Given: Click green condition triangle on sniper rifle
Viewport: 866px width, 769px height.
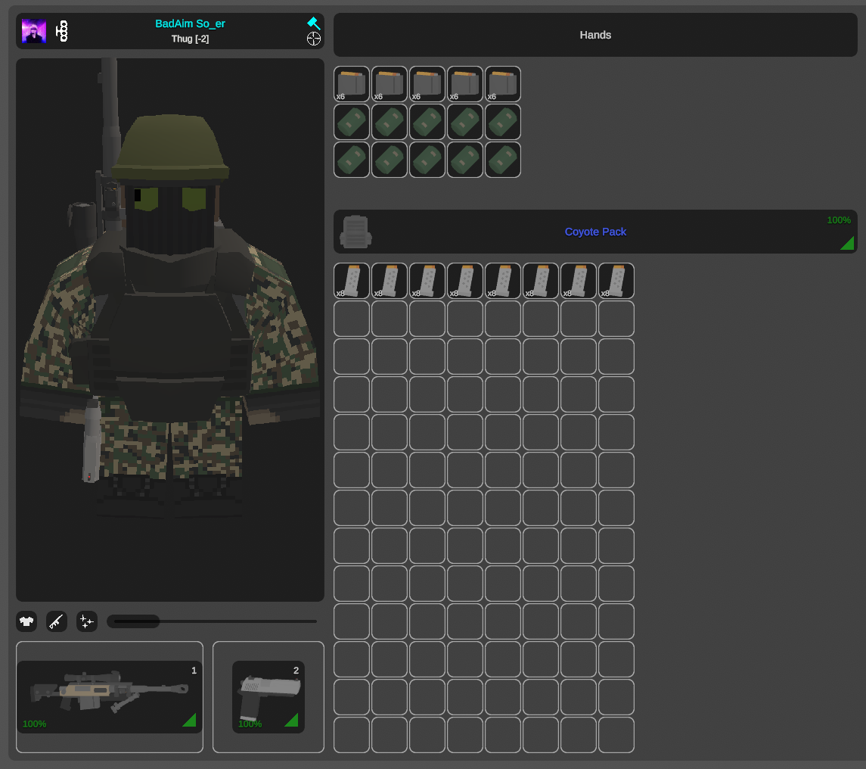Looking at the screenshot, I should coord(190,721).
